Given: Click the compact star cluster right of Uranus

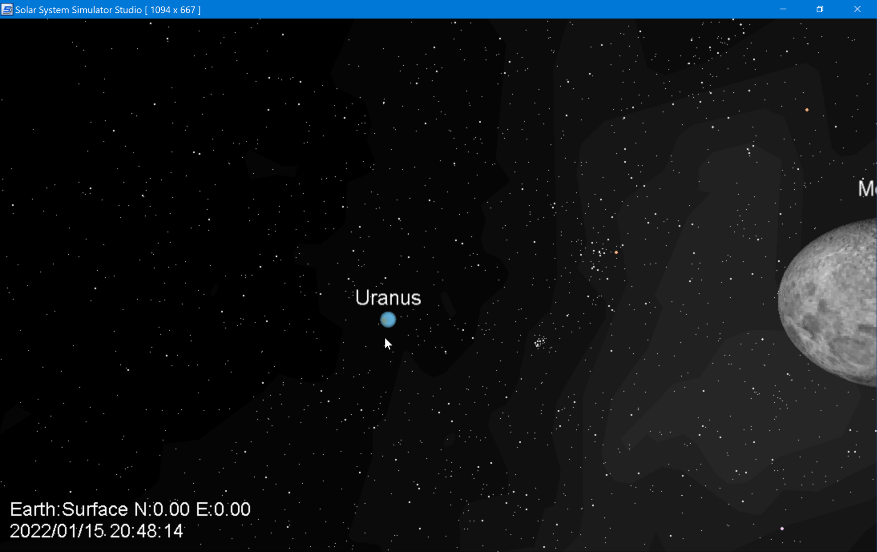Looking at the screenshot, I should coord(540,342).
